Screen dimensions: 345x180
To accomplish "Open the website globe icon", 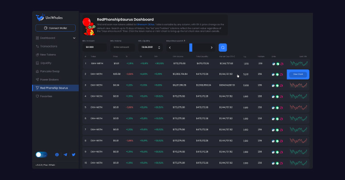I will click(x=57, y=155).
